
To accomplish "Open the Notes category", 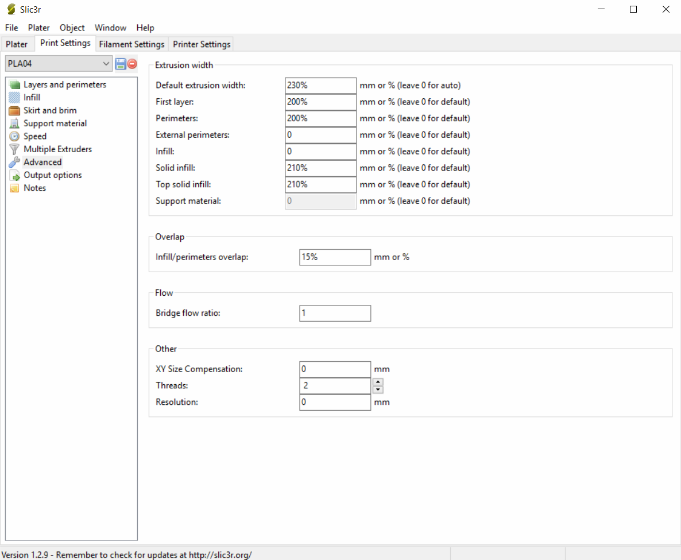I will [34, 188].
